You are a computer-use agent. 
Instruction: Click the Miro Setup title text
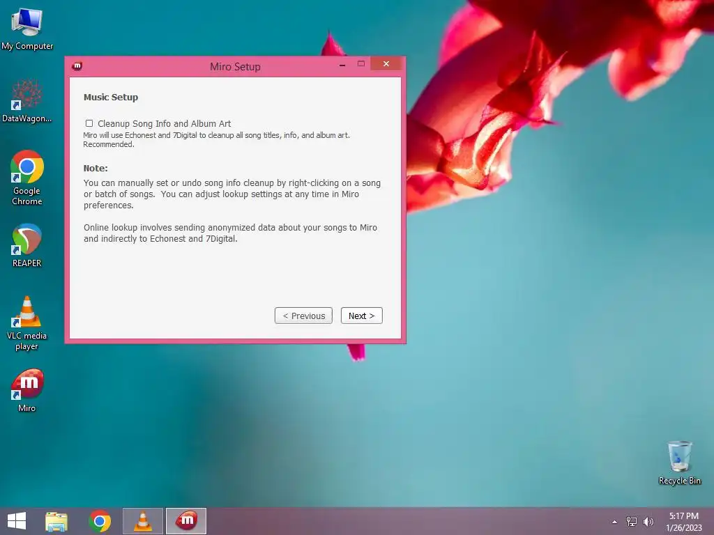click(x=235, y=66)
